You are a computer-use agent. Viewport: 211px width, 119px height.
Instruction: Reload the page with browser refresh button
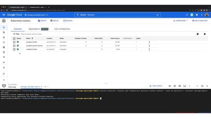7,10
